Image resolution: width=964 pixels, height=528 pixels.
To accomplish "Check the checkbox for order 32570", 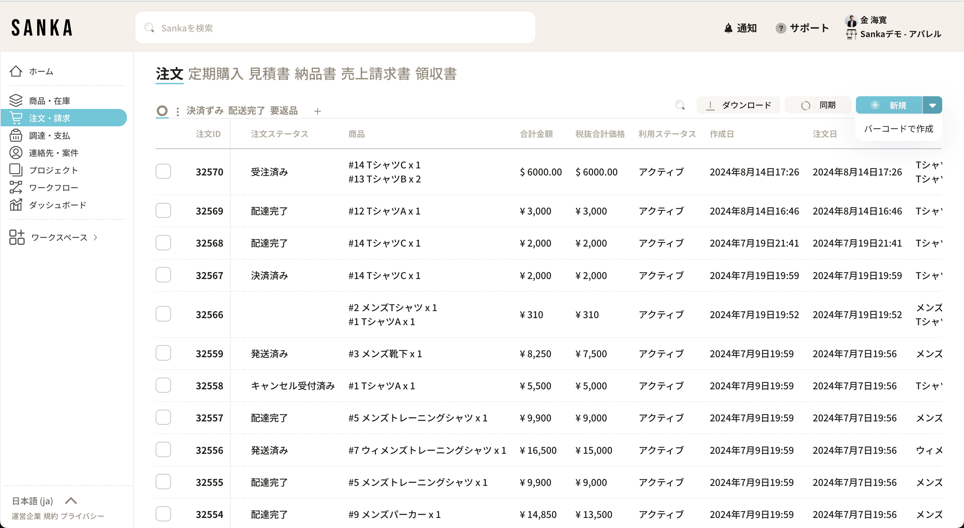I will coord(163,171).
